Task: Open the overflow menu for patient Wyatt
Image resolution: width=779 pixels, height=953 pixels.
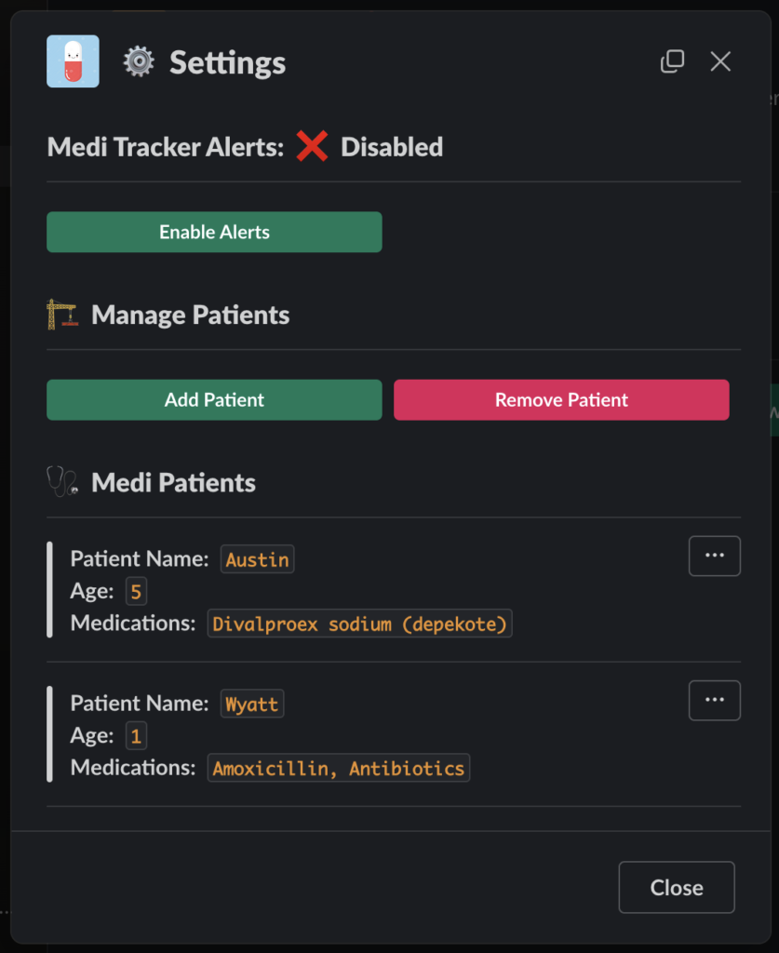Action: click(714, 700)
